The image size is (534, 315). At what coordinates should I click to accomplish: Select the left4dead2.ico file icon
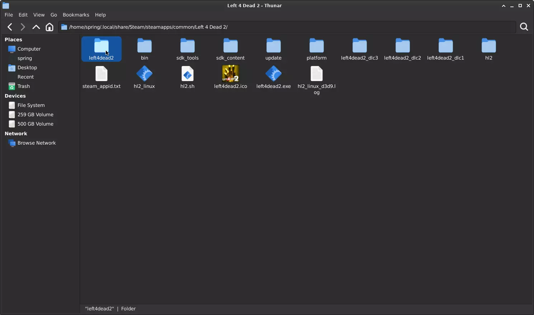tap(230, 74)
